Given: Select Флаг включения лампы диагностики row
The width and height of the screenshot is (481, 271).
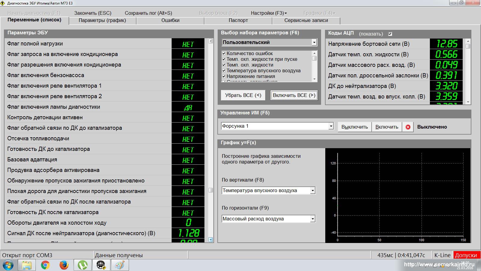Looking at the screenshot, I should coord(104,107).
